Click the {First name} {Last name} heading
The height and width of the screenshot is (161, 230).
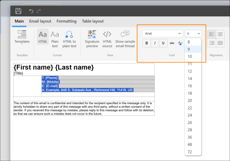point(54,67)
